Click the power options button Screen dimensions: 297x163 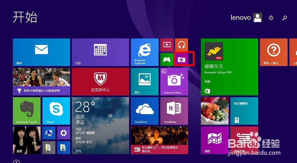[271, 18]
